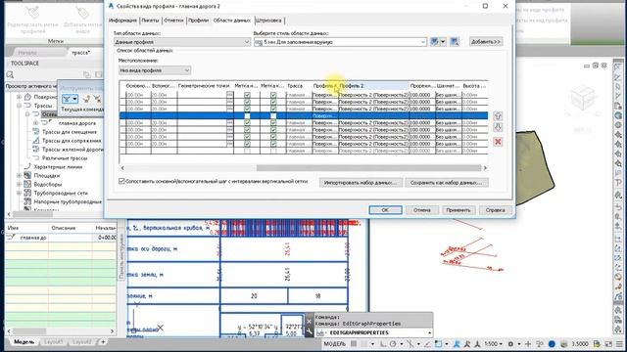Image resolution: width=627 pixels, height=352 pixels.
Task: Expand the Водосборы tree node
Action: [x=19, y=184]
